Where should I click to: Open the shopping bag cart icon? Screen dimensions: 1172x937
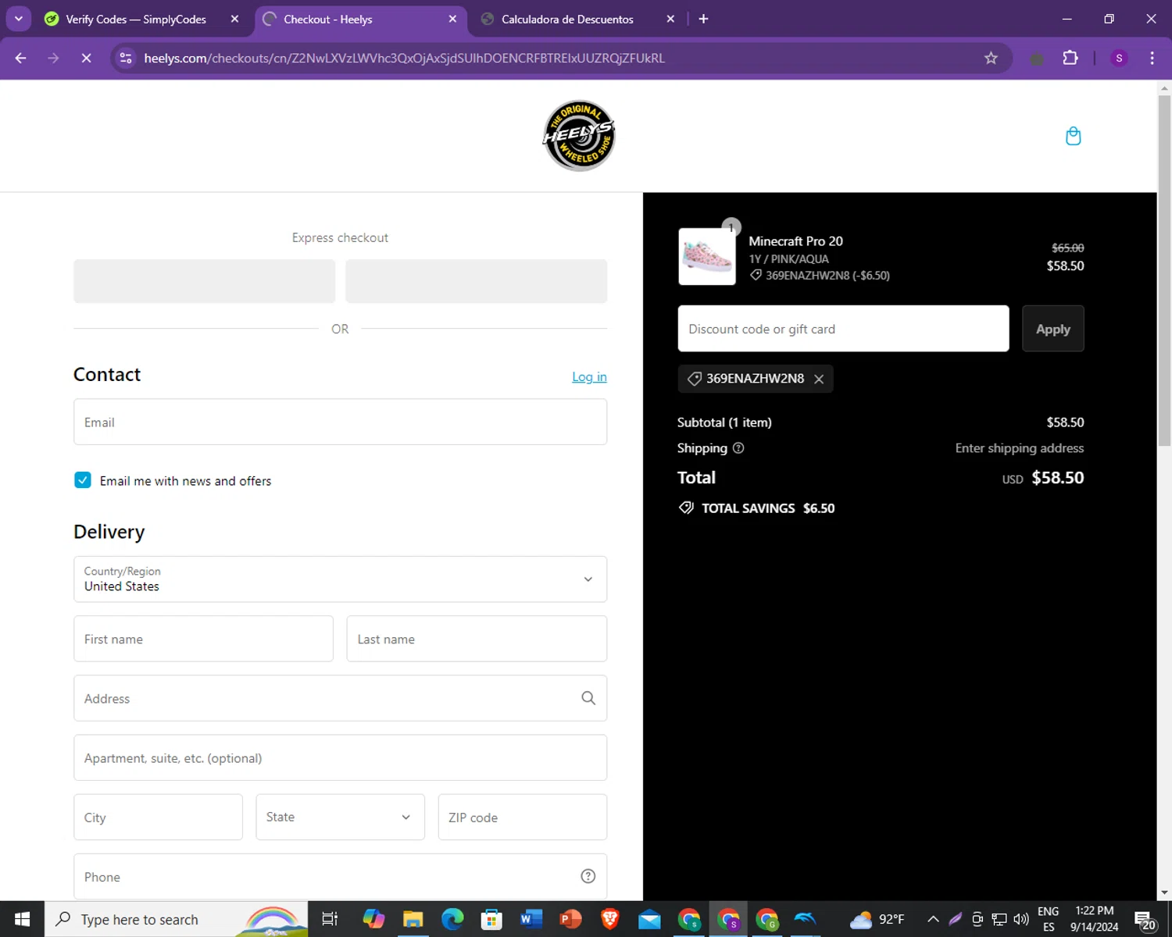pos(1073,136)
